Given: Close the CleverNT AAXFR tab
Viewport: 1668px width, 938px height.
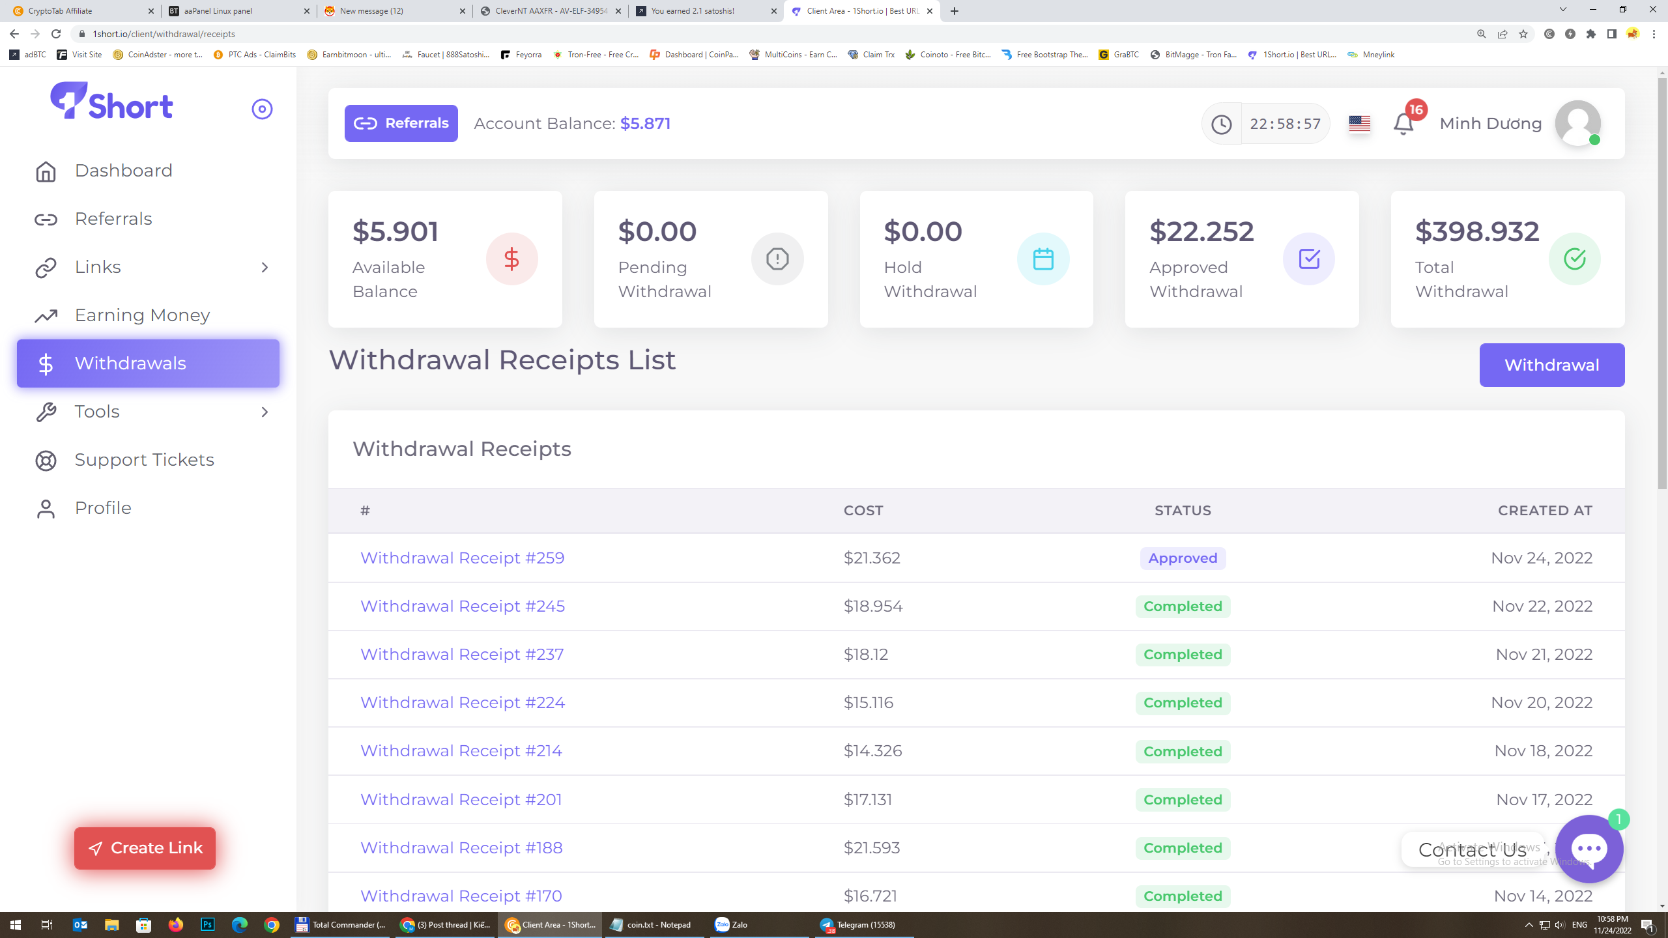Looking at the screenshot, I should coord(618,11).
